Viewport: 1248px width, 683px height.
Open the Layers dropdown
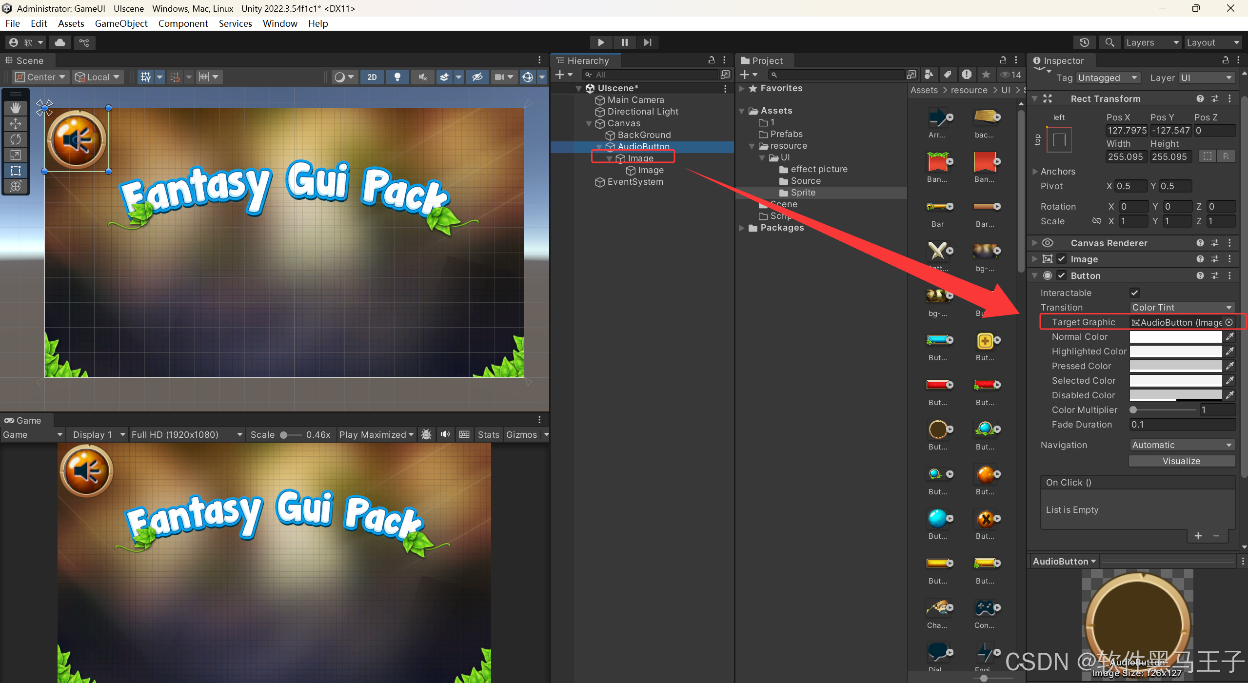coord(1151,42)
